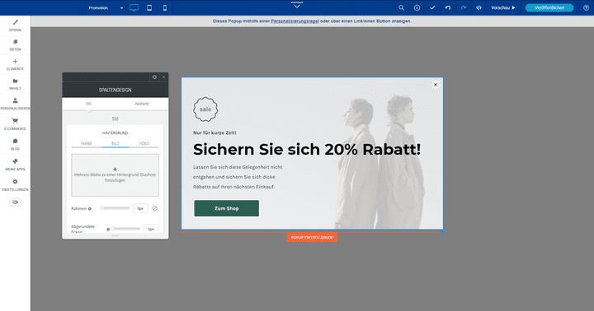The width and height of the screenshot is (594, 311).
Task: Open the Einstellungen sidebar panel
Action: (x=15, y=185)
